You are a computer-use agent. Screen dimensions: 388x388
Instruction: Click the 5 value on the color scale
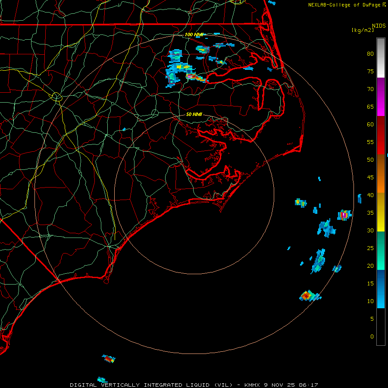coord(372,319)
